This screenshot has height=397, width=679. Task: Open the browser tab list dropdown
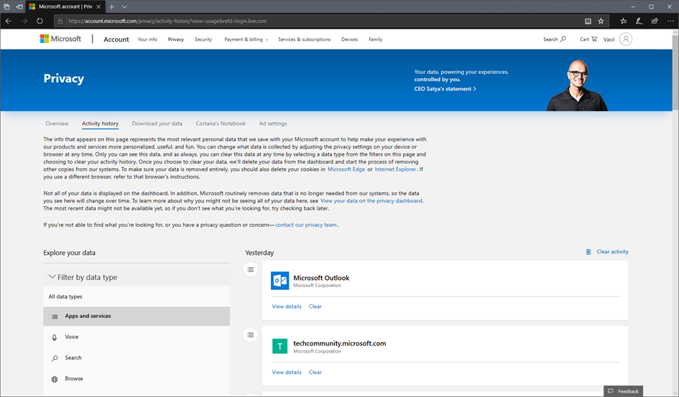124,6
